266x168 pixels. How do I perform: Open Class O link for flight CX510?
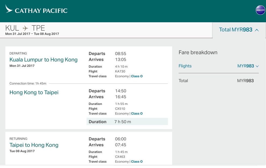[x=137, y=114]
